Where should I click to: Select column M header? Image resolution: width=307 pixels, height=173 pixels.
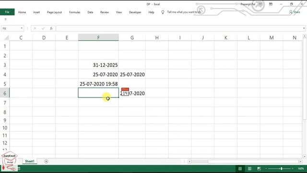pos(272,37)
